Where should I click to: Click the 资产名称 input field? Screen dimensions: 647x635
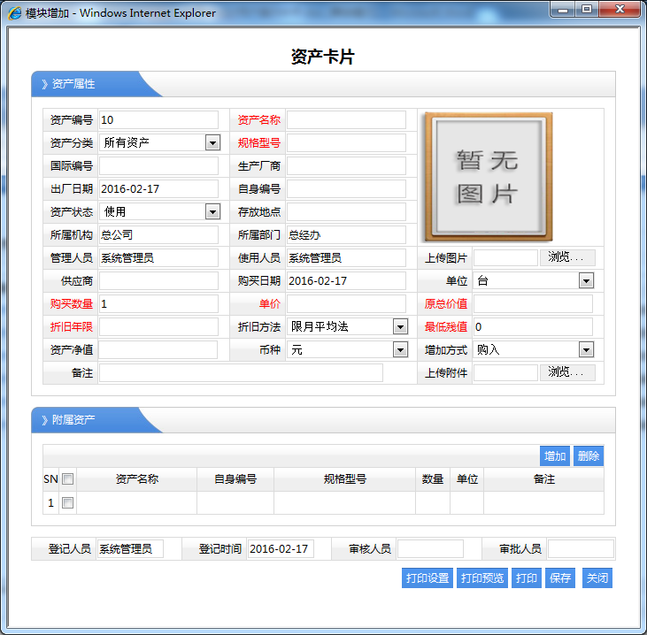click(346, 120)
